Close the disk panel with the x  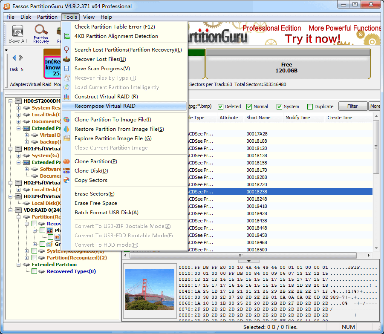[6, 50]
